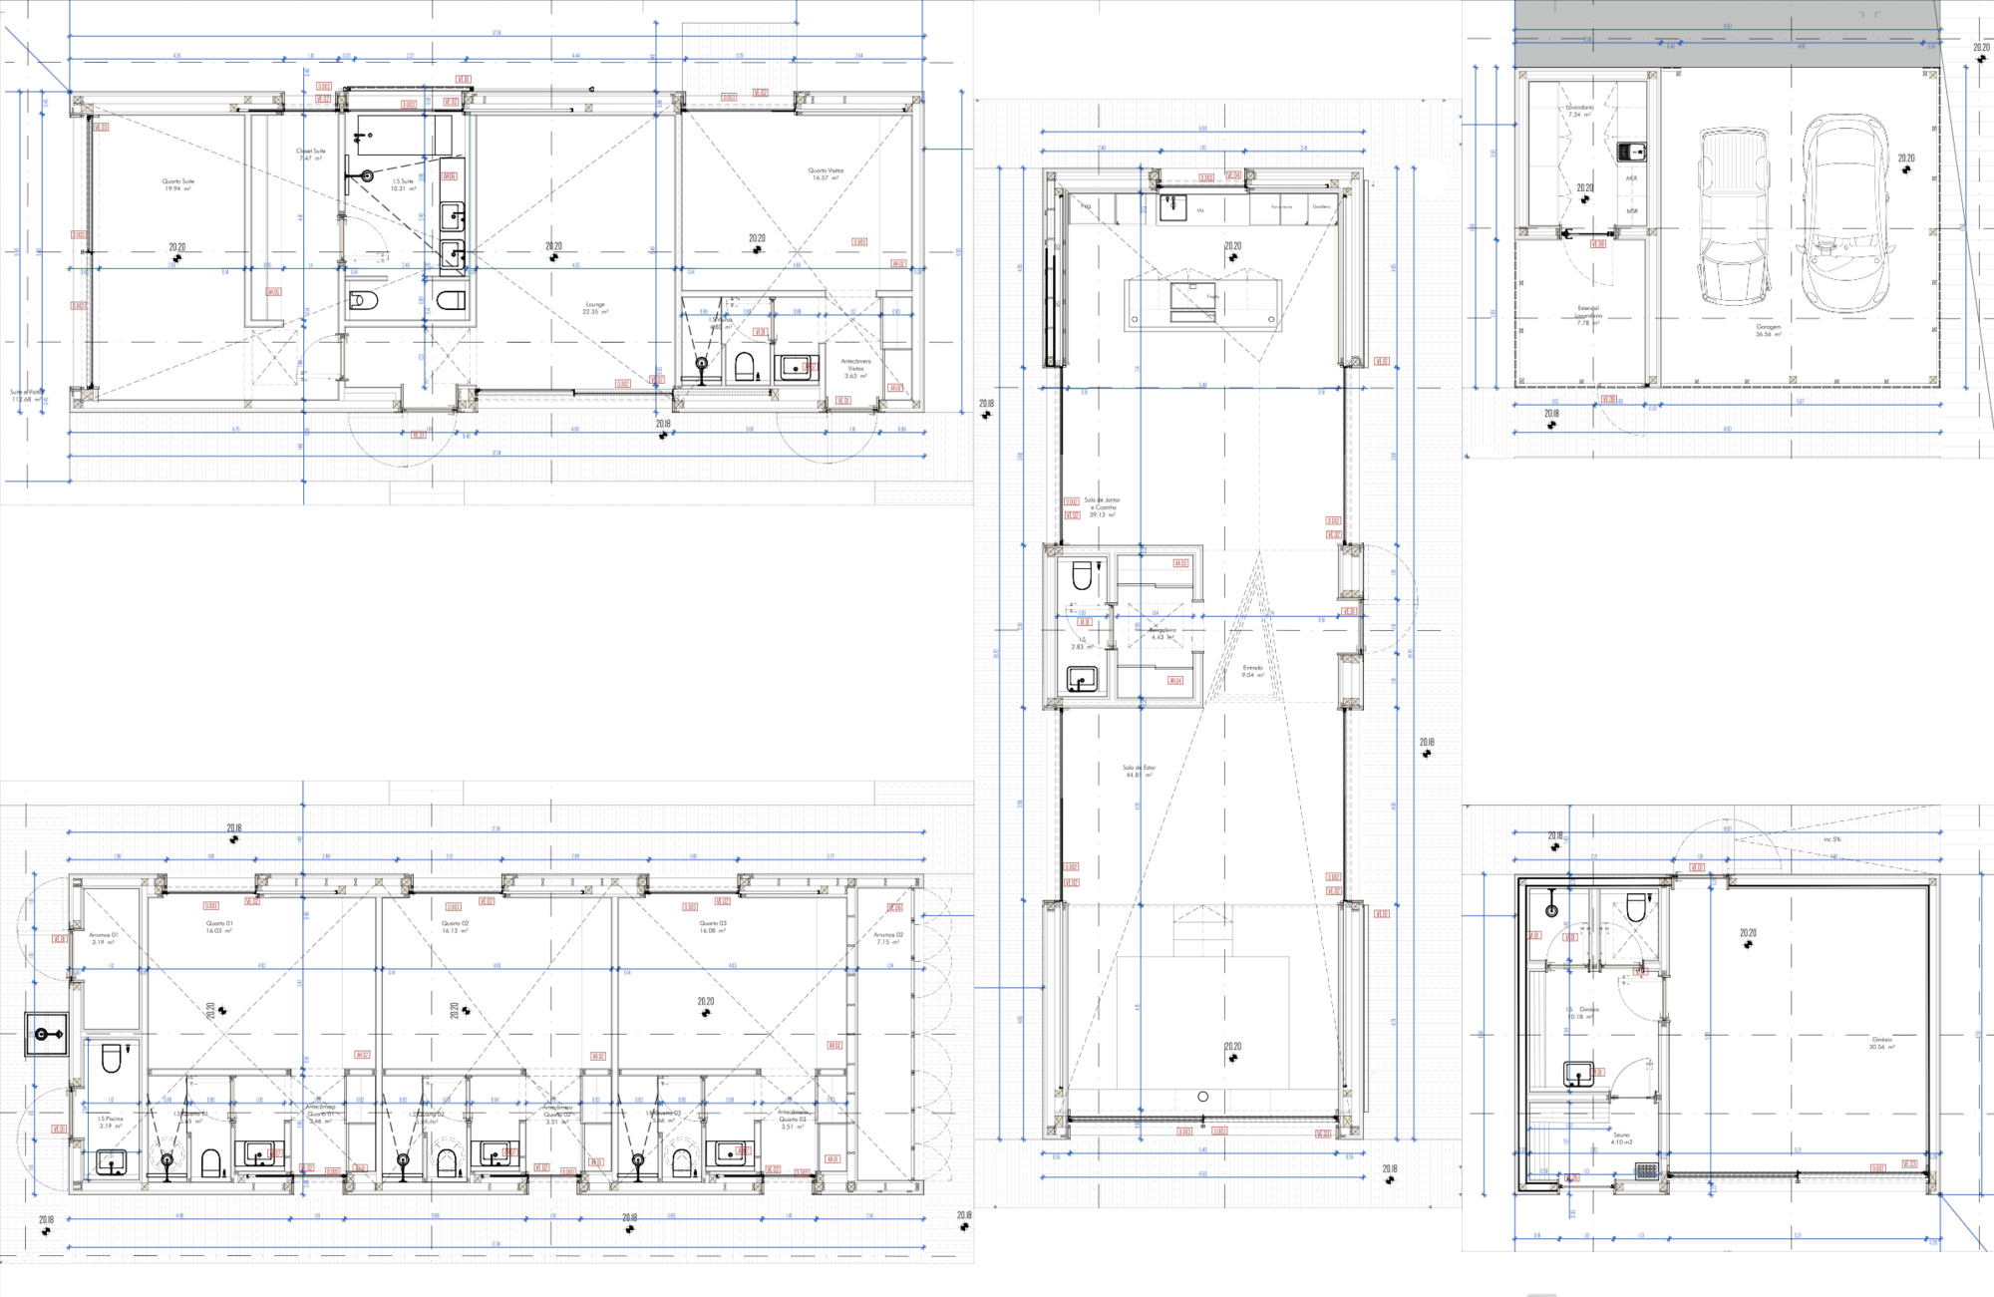Click the Lavandaria laundry sink symbol
This screenshot has width=1994, height=1297.
coord(1632,152)
